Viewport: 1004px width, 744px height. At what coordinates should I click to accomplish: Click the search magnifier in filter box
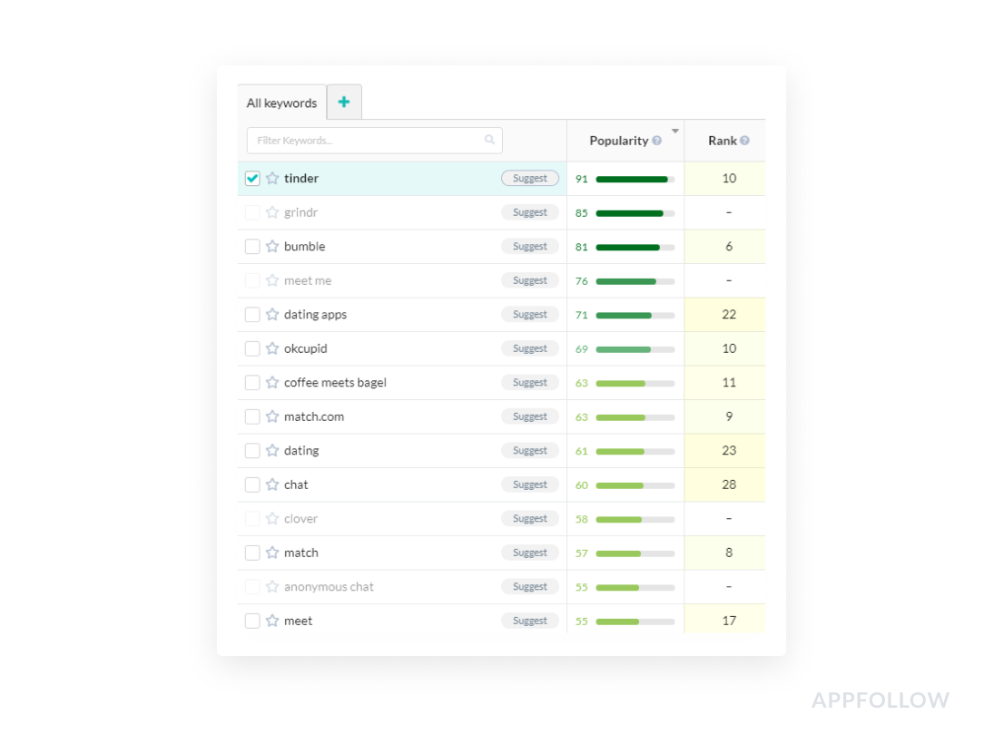[x=489, y=140]
